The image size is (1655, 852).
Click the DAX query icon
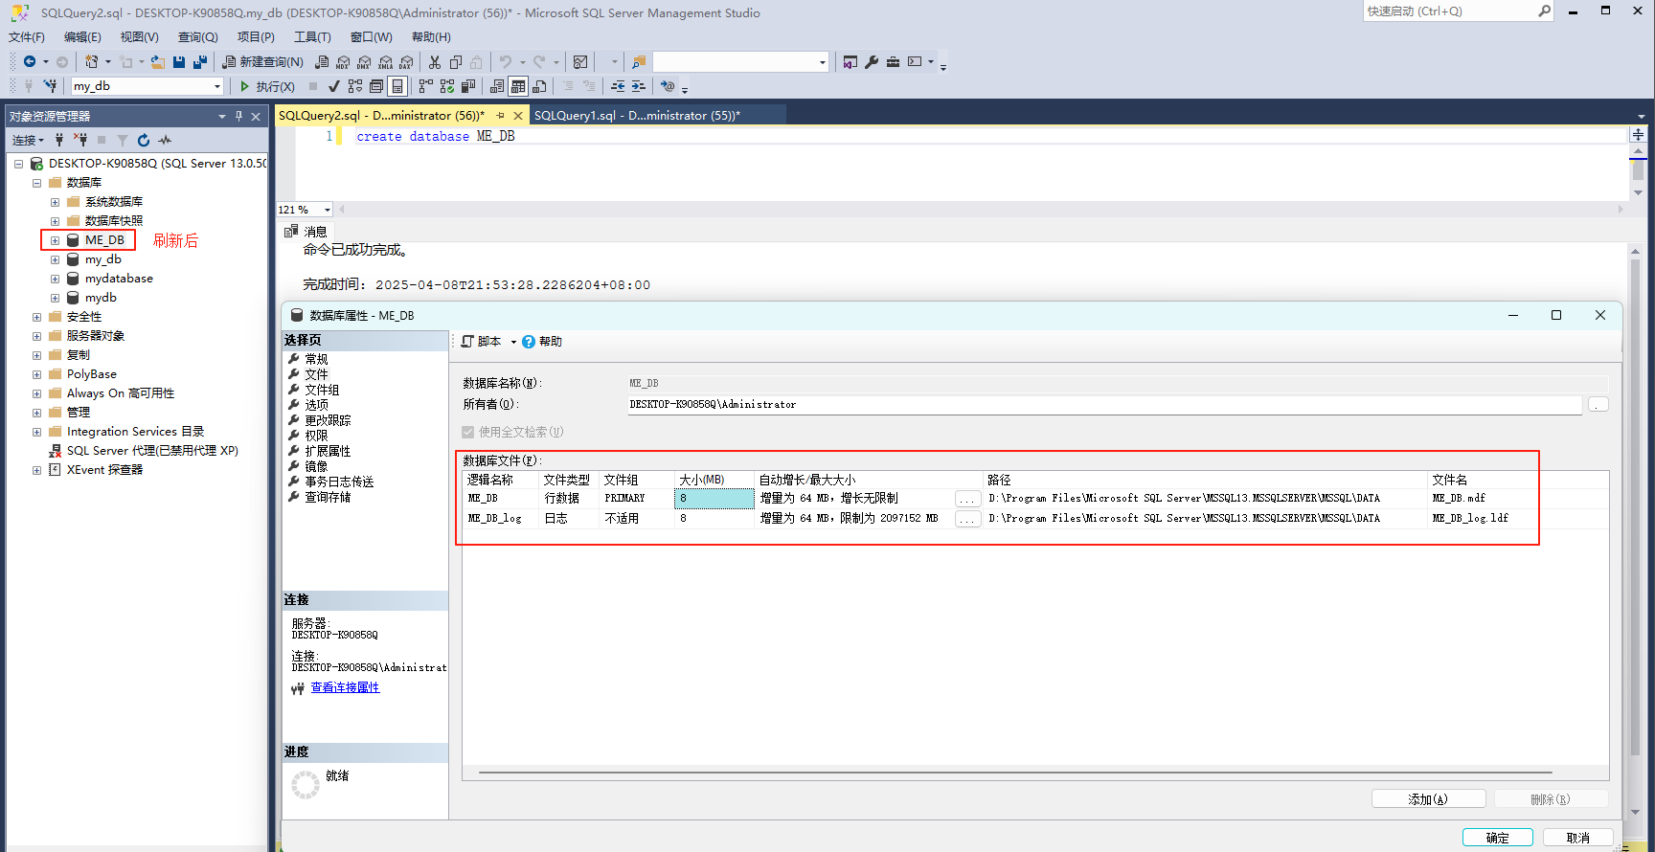[406, 61]
